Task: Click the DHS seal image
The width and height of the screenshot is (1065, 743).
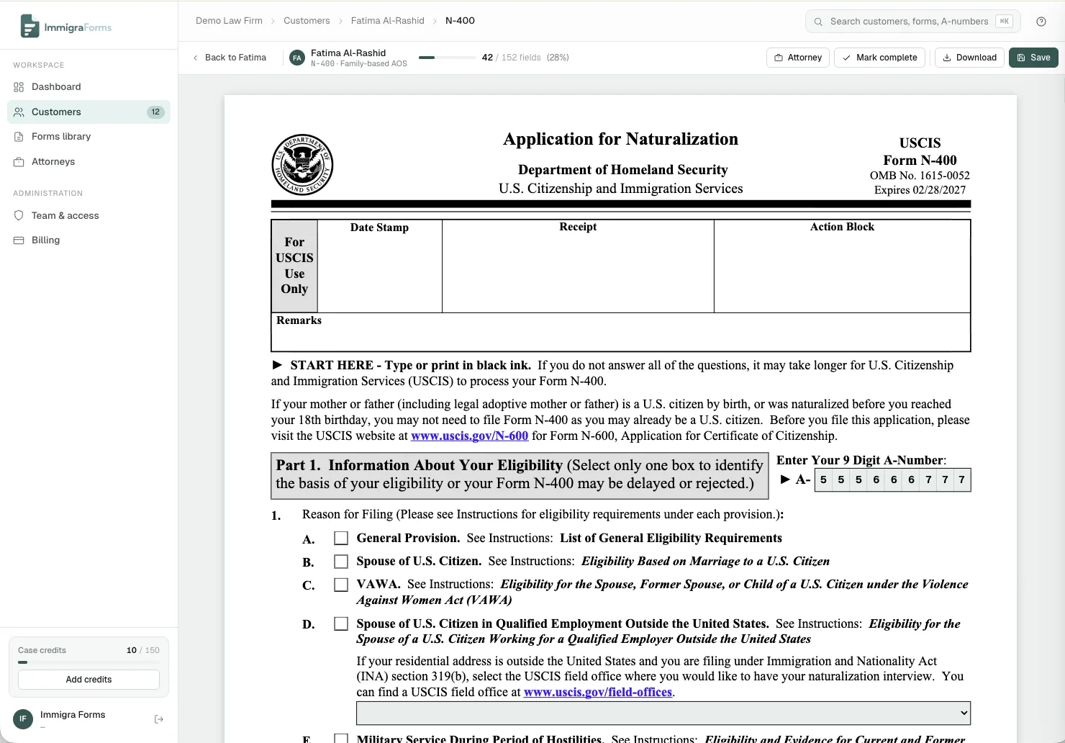Action: pyautogui.click(x=302, y=165)
